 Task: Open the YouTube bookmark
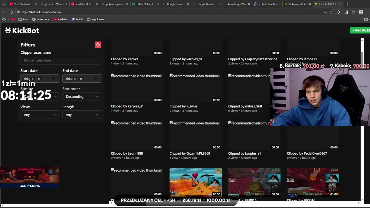click(x=60, y=19)
